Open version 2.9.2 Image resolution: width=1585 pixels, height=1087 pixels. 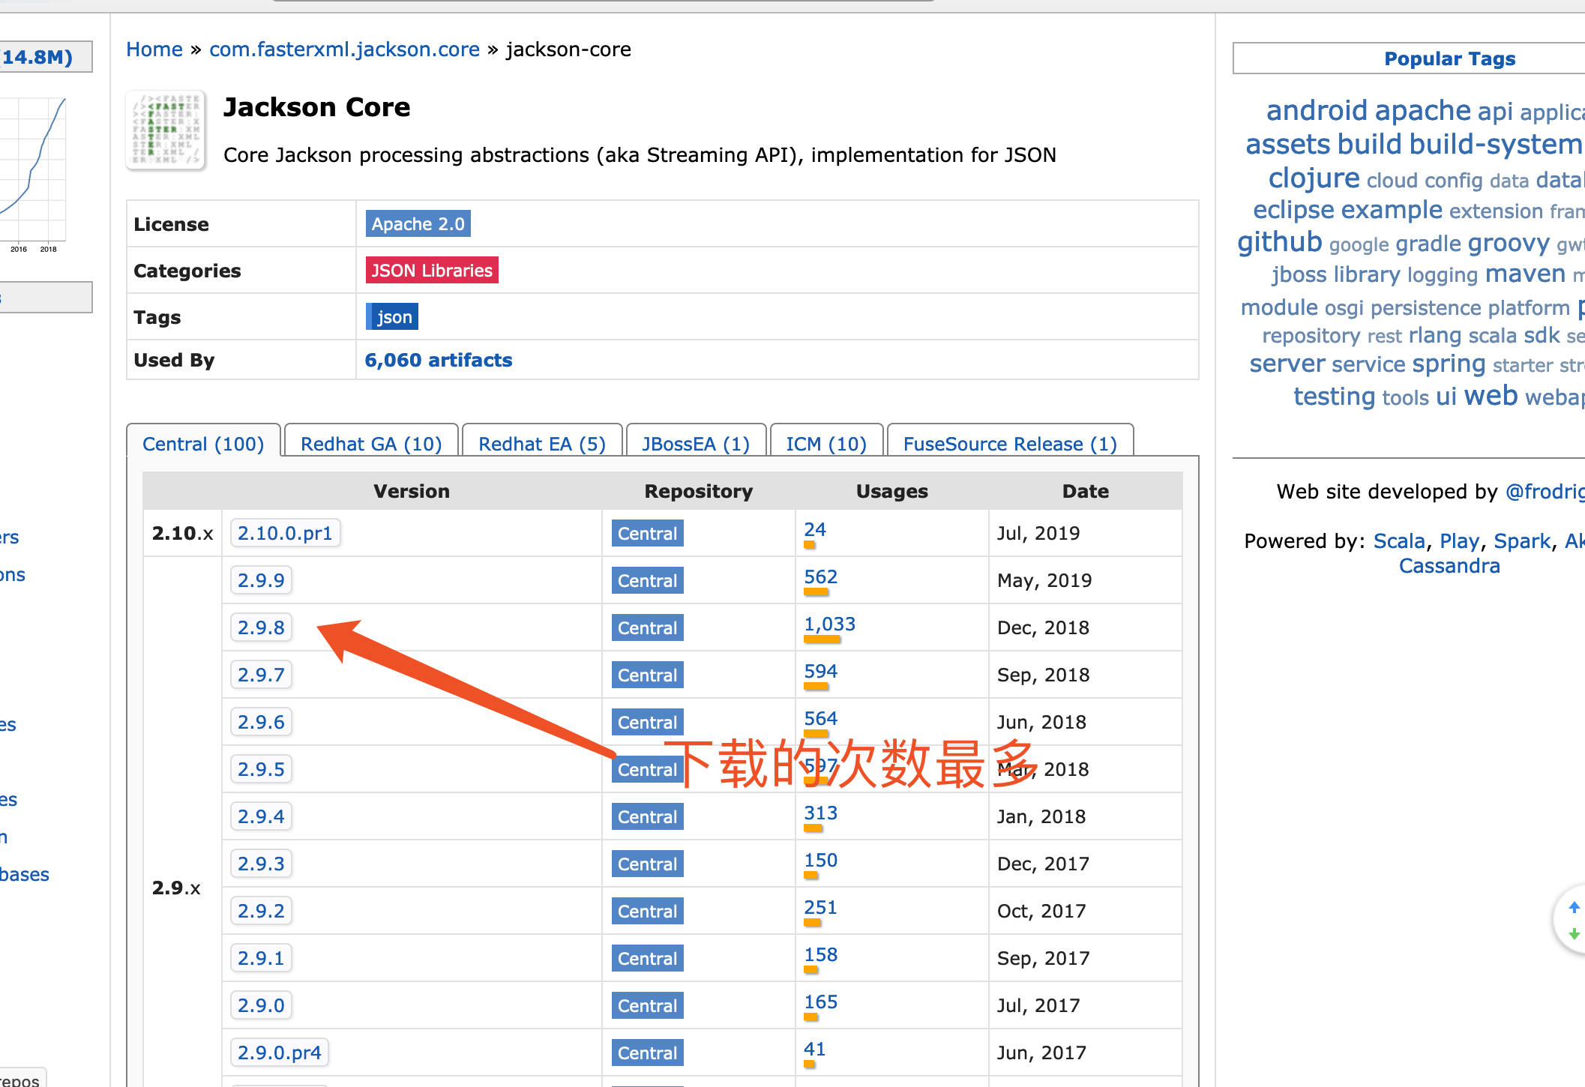tap(261, 911)
